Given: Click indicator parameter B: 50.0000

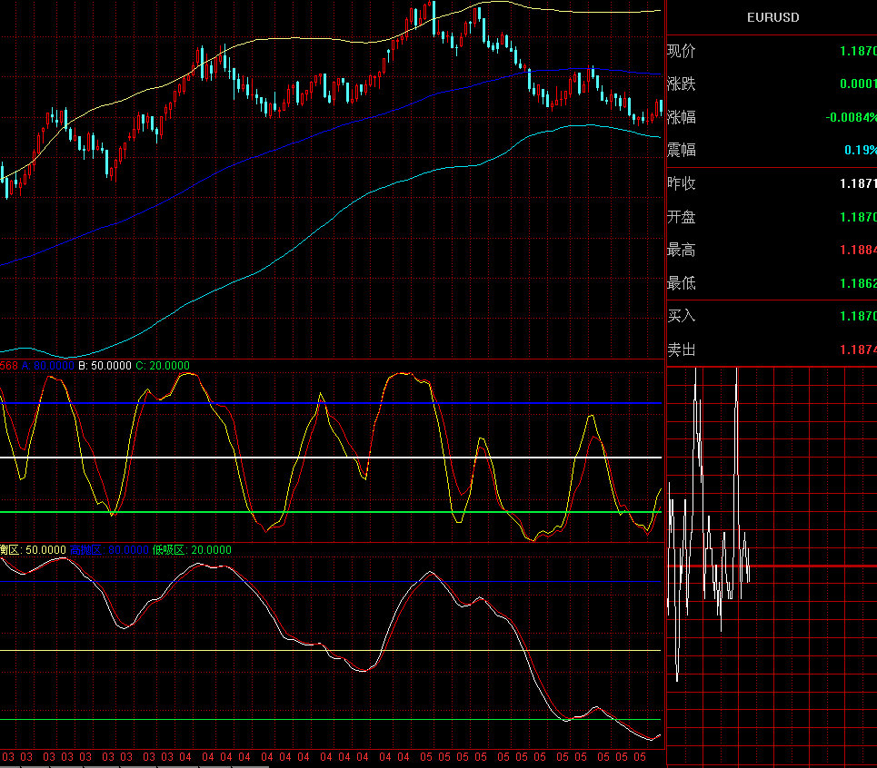Looking at the screenshot, I should click(105, 366).
